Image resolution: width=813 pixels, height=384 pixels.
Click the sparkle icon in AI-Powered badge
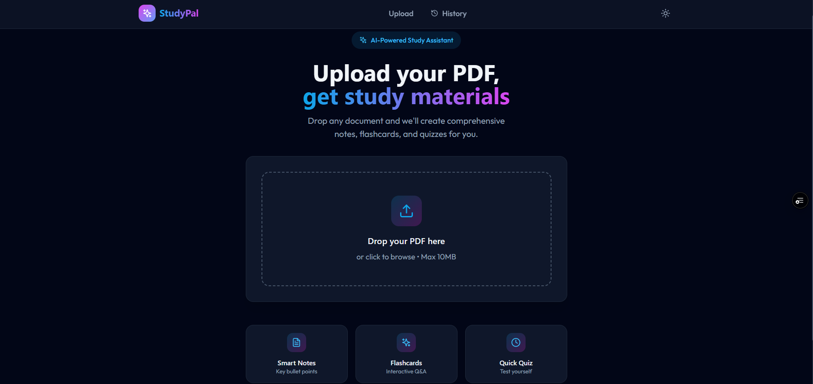(363, 40)
